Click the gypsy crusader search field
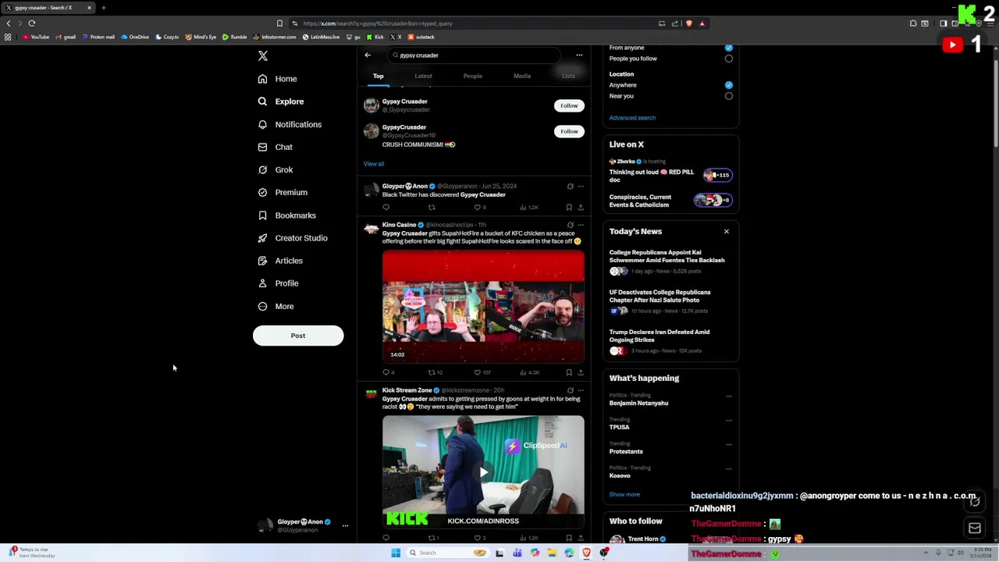This screenshot has height=562, width=999. point(474,55)
